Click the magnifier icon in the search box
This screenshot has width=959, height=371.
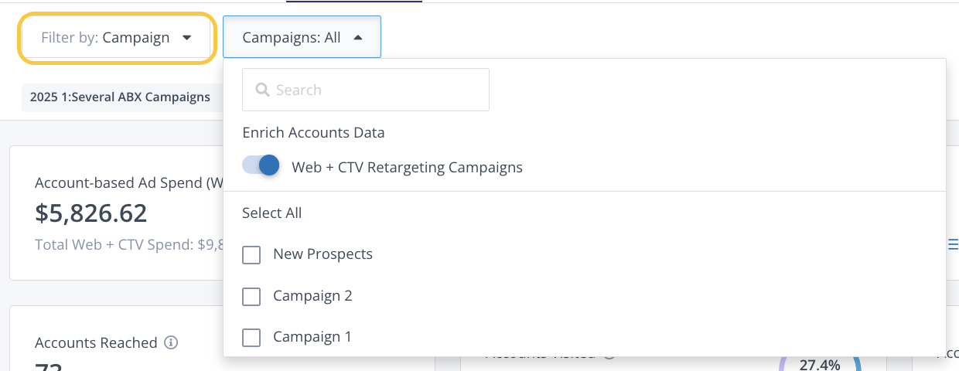click(x=262, y=90)
